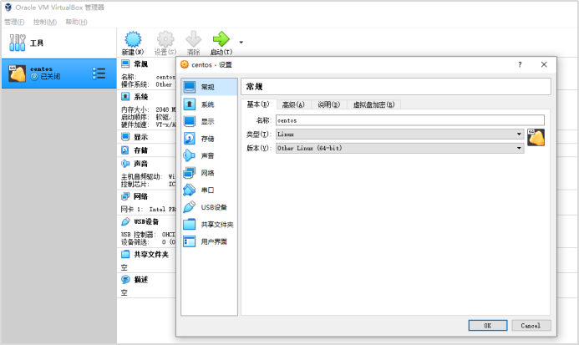Open the Serial Ports (串口) settings category
Image resolution: width=579 pixels, height=345 pixels.
(x=210, y=190)
